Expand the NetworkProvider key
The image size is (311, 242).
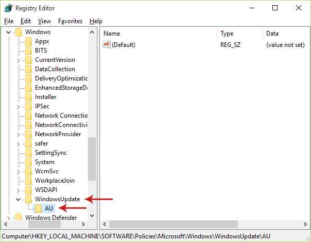point(18,135)
